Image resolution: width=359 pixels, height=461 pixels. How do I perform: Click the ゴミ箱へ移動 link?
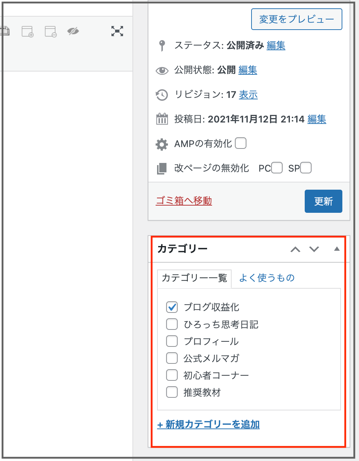pyautogui.click(x=184, y=201)
